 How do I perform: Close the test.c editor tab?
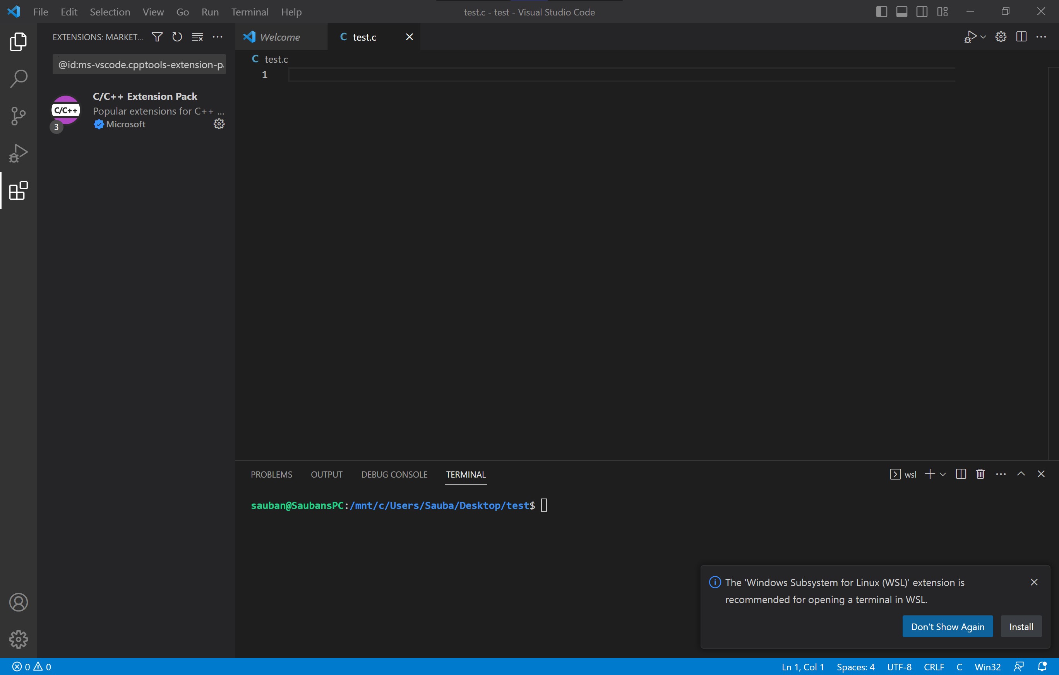409,37
